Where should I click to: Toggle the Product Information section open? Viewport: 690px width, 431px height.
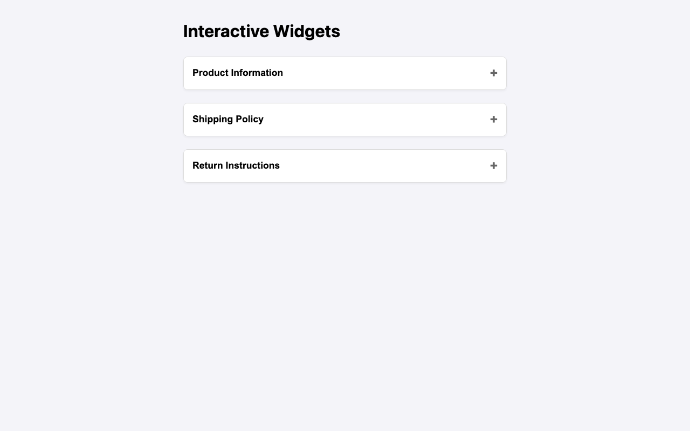click(x=345, y=73)
